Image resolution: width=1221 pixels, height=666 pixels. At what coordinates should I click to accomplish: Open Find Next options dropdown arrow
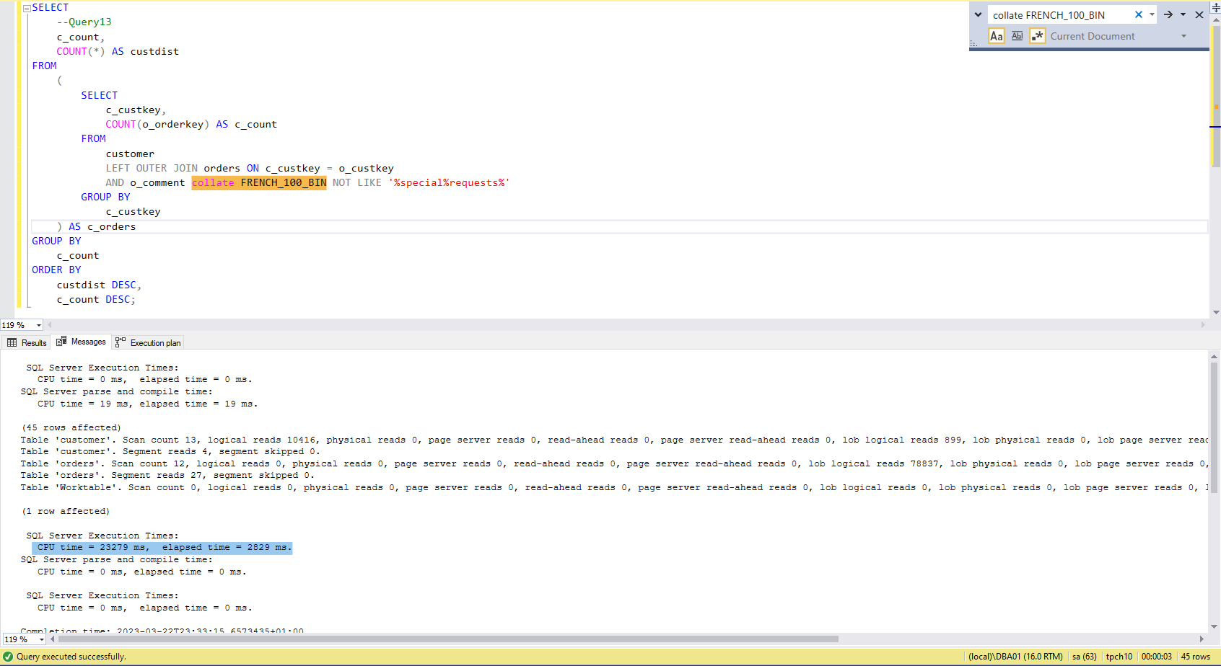(x=1183, y=14)
